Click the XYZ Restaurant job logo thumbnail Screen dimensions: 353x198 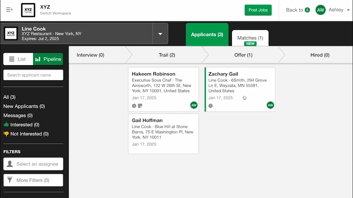pyautogui.click(x=11, y=34)
